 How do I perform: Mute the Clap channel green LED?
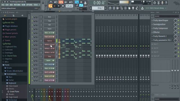(x=32, y=21)
